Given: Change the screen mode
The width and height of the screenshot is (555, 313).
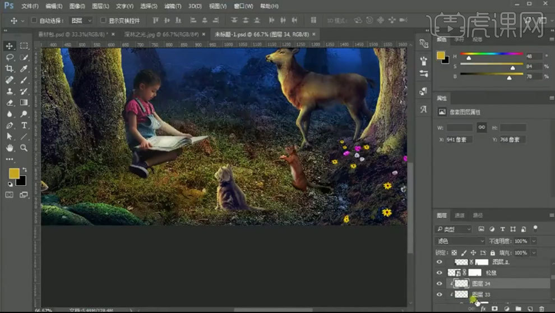Looking at the screenshot, I should 24,195.
